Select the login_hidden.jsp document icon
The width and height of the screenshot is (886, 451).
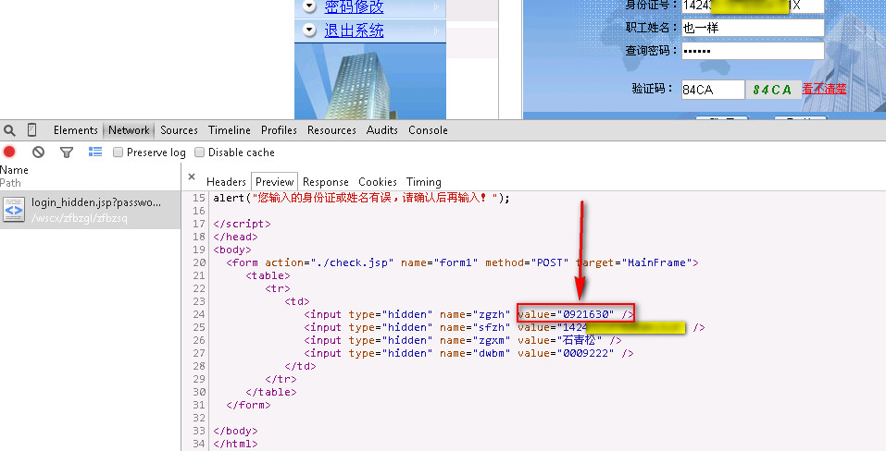coord(14,210)
